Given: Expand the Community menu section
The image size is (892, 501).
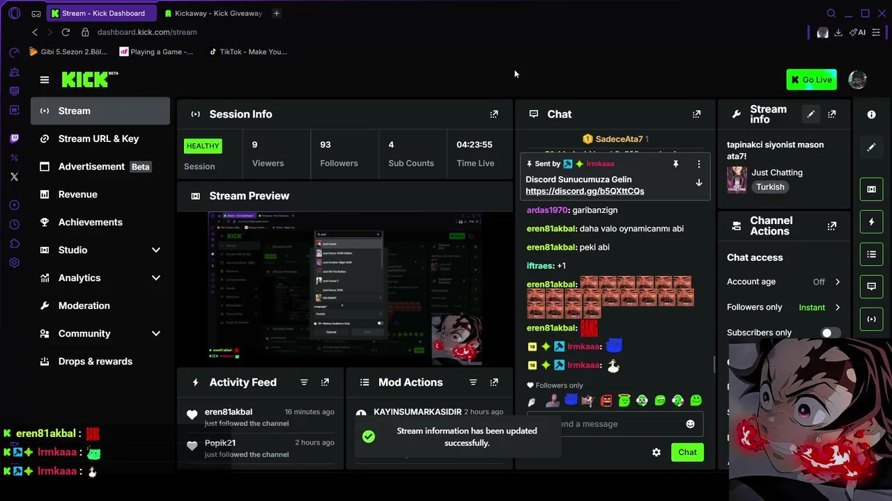Looking at the screenshot, I should 156,334.
